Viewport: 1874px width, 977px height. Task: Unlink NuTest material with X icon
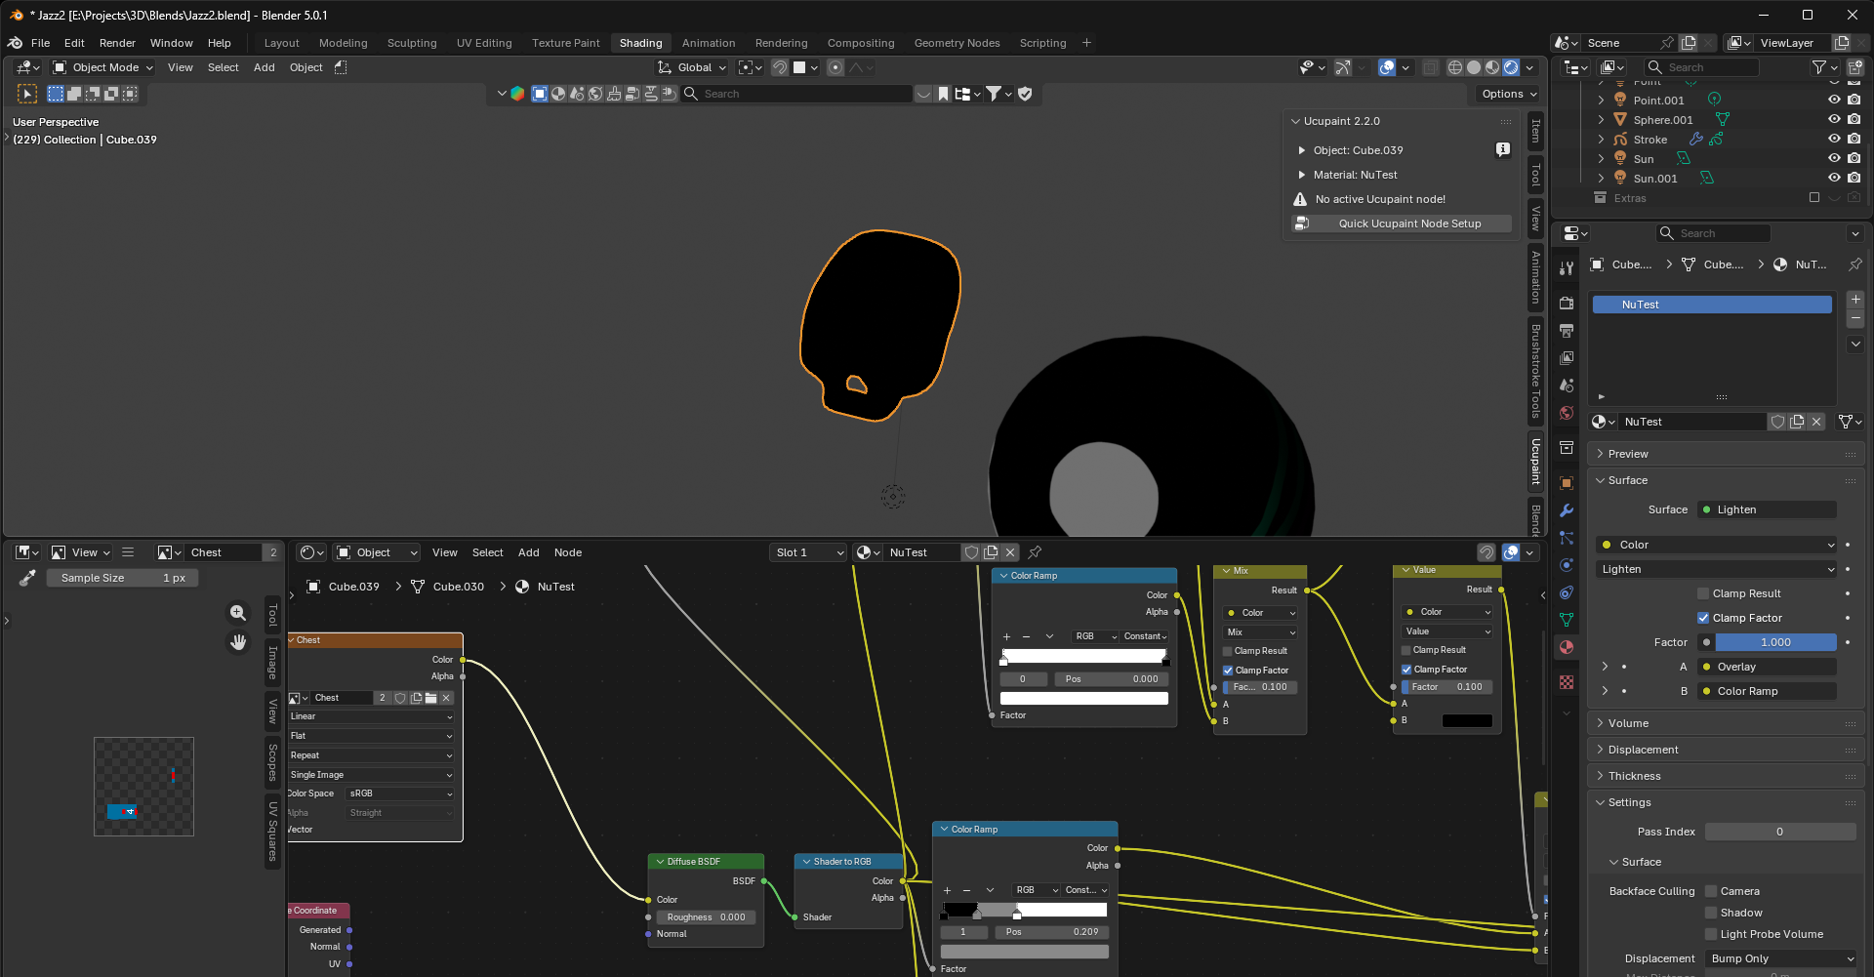click(1816, 422)
